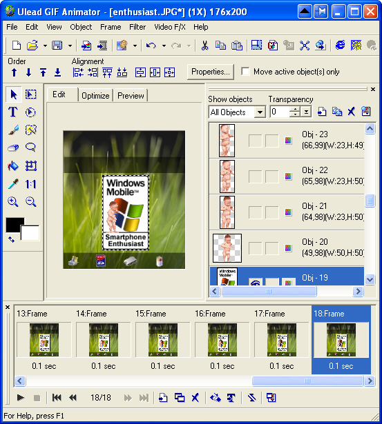Click the Zoom Out magnifier tool
The height and width of the screenshot is (424, 382).
[30, 202]
